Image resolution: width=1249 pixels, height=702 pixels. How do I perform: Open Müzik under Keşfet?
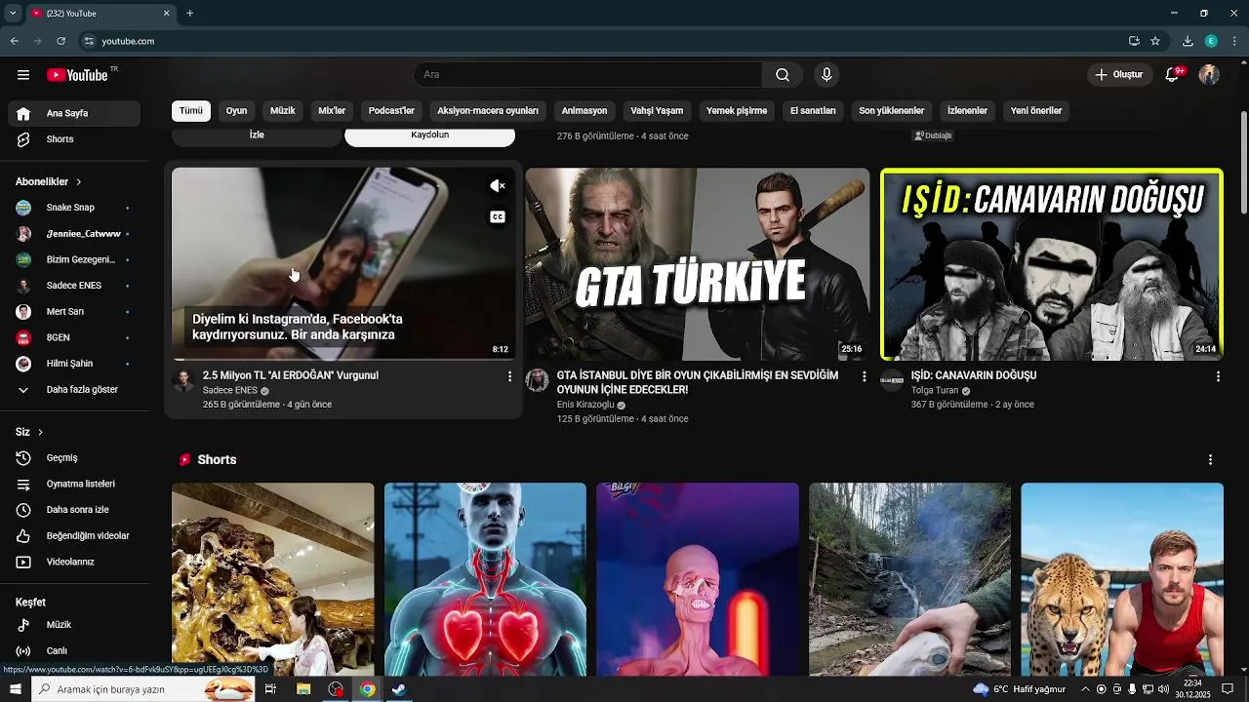pyautogui.click(x=74, y=625)
